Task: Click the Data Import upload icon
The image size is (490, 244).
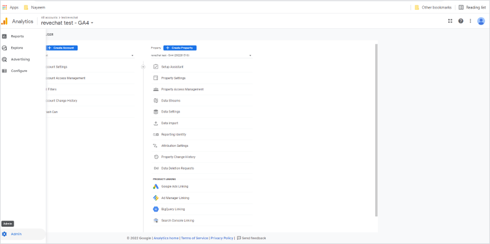Action: point(156,123)
